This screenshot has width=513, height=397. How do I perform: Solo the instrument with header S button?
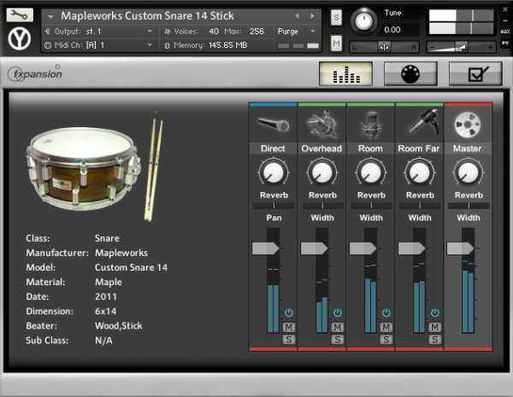(x=336, y=17)
